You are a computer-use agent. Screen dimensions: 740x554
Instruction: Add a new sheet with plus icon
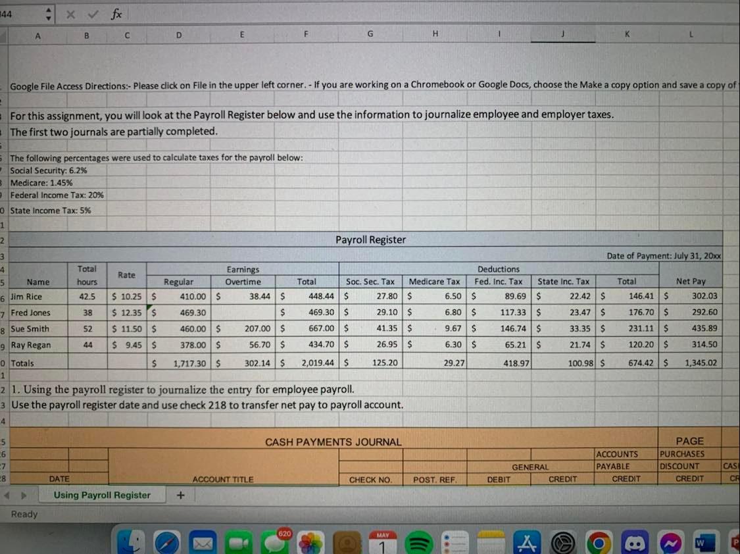coord(180,495)
